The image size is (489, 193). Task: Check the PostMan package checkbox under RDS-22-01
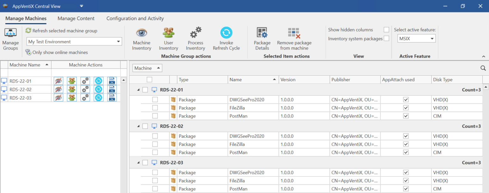click(155, 116)
